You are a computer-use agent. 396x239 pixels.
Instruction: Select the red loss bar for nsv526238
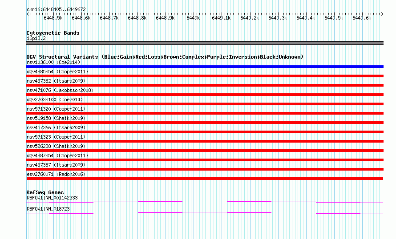(x=205, y=151)
